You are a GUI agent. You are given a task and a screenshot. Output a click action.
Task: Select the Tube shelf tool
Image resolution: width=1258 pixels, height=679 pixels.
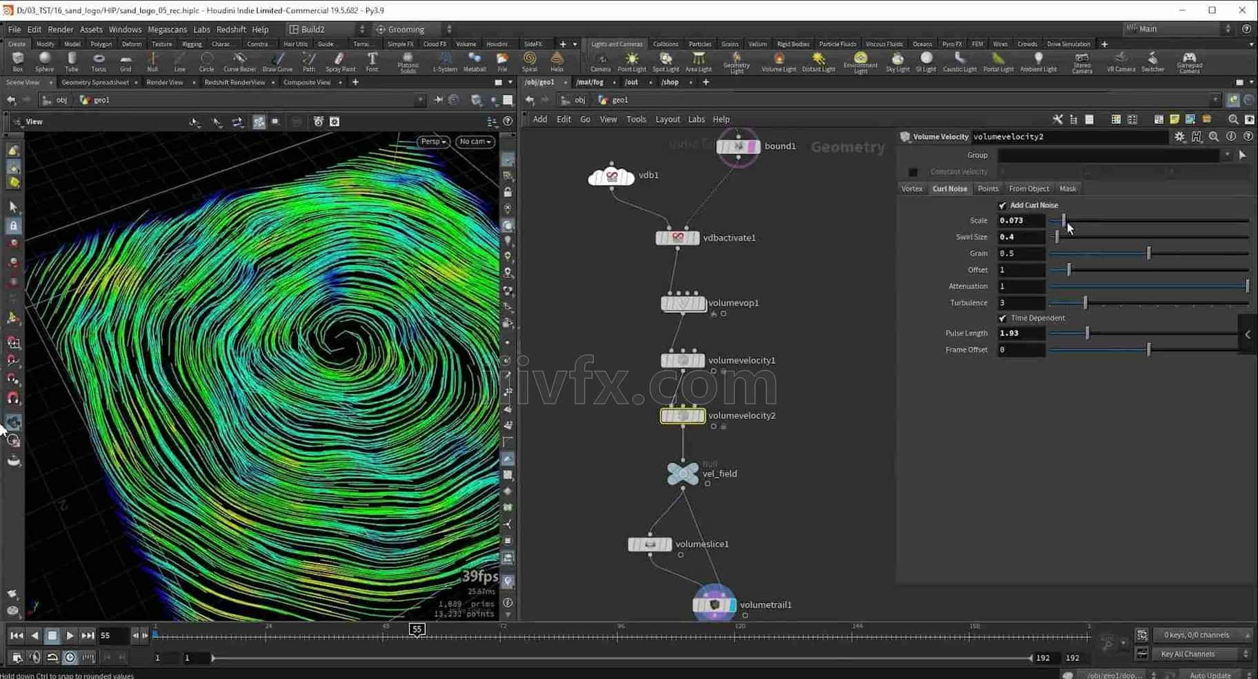tap(72, 61)
